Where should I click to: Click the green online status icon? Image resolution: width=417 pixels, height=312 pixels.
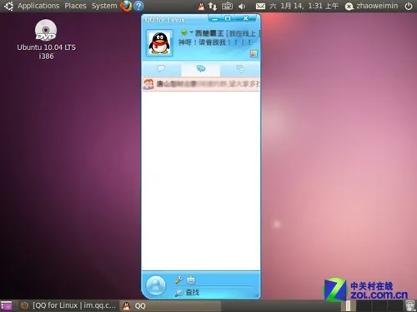[184, 32]
